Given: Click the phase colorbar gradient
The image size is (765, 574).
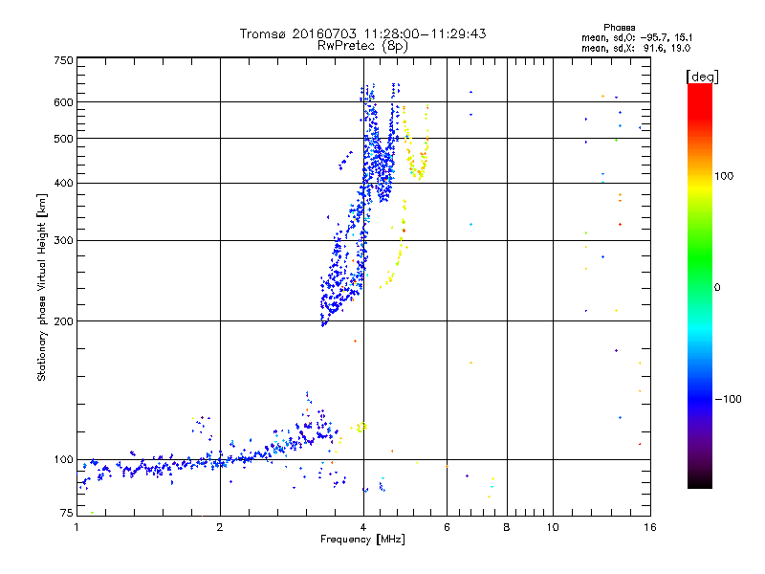Looking at the screenshot, I should point(700,286).
